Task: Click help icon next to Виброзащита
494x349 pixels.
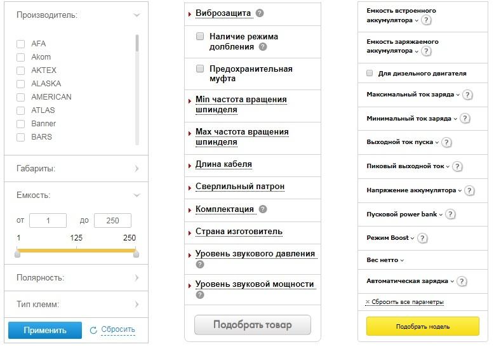Action: [x=260, y=13]
